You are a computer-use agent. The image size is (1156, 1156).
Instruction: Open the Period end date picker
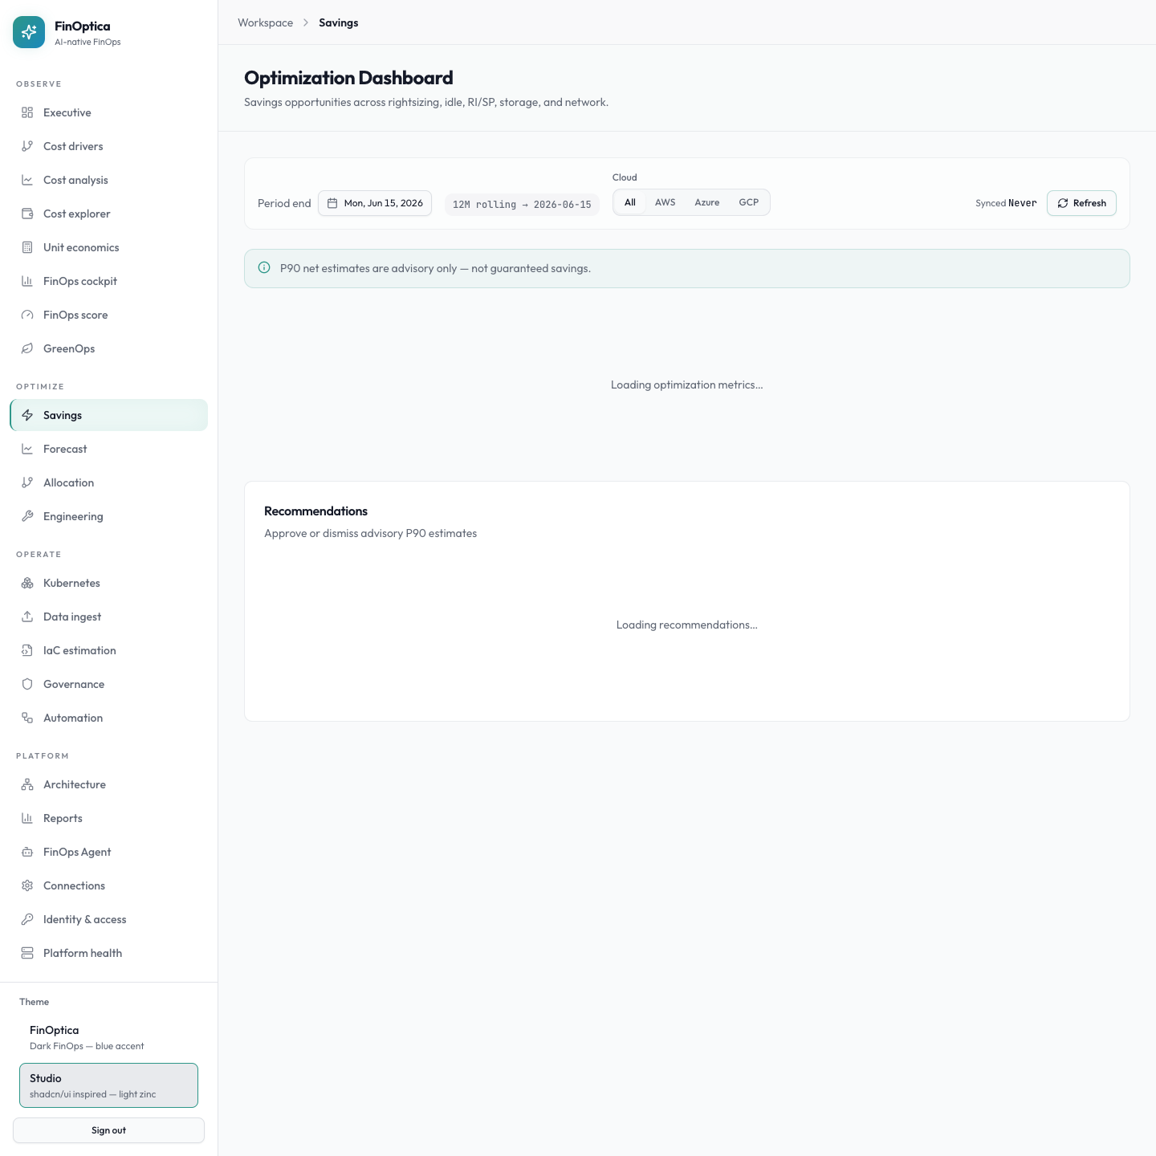[375, 203]
